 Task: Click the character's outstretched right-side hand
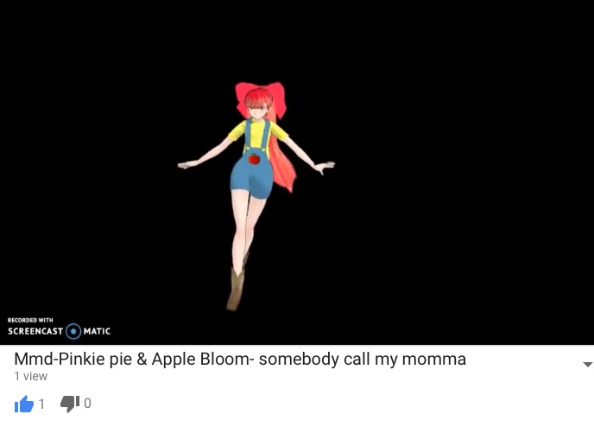point(325,167)
